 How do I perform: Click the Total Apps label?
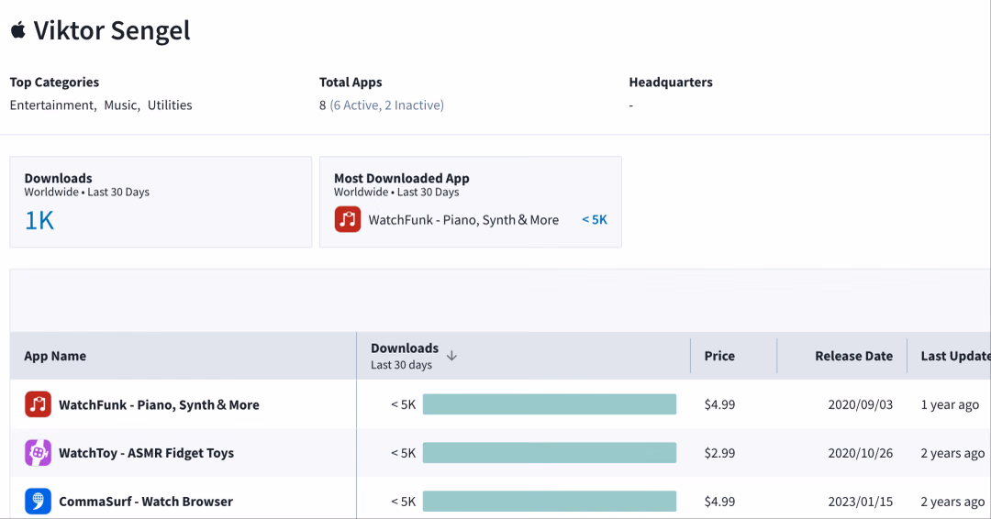pos(351,83)
